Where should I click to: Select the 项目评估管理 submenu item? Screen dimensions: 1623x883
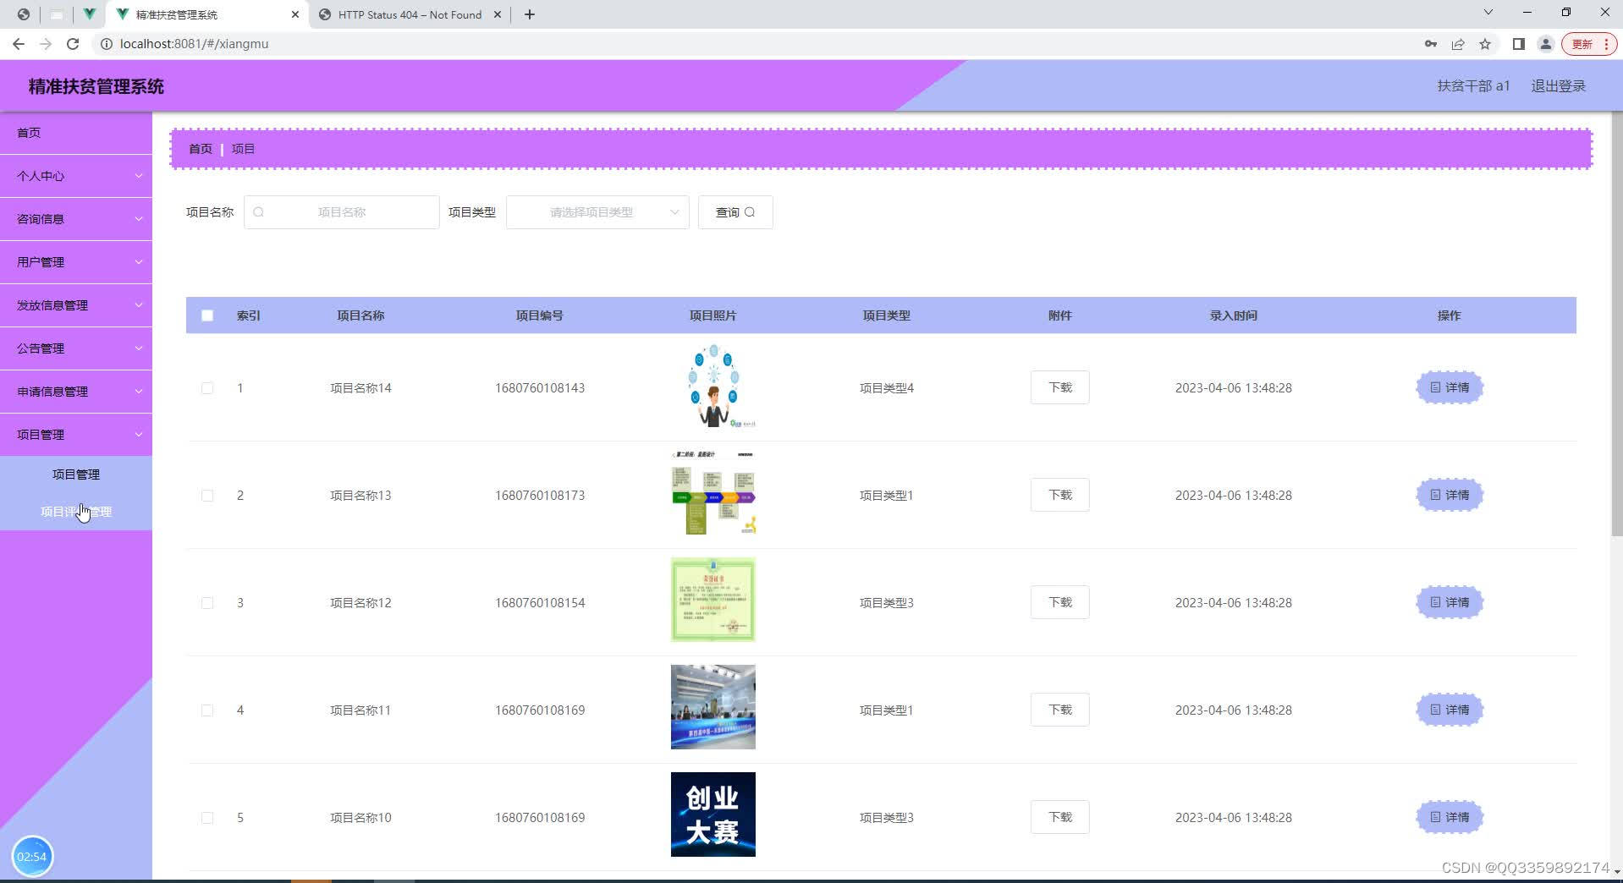coord(76,512)
